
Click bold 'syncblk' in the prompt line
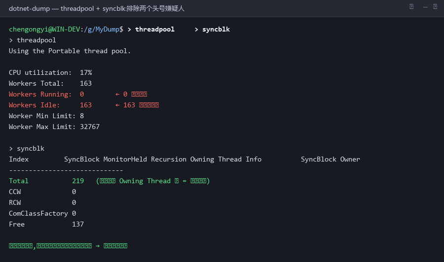pyautogui.click(x=216, y=30)
